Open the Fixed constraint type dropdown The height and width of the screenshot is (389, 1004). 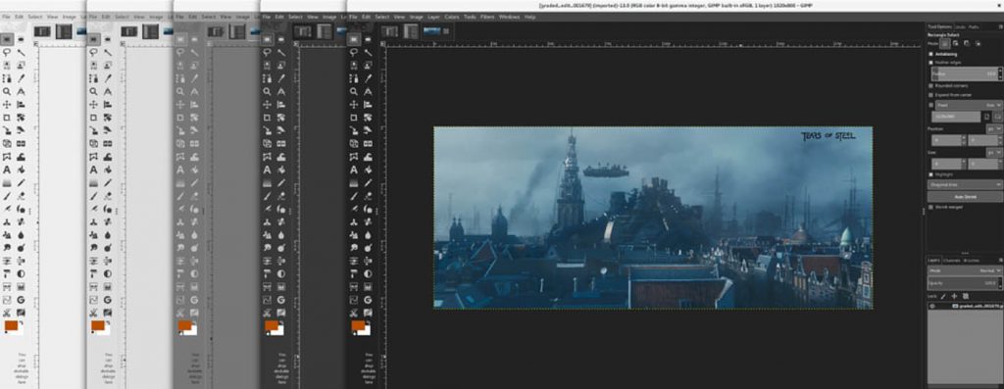point(968,105)
